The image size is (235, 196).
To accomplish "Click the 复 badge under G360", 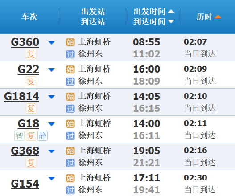I will coord(31,54).
